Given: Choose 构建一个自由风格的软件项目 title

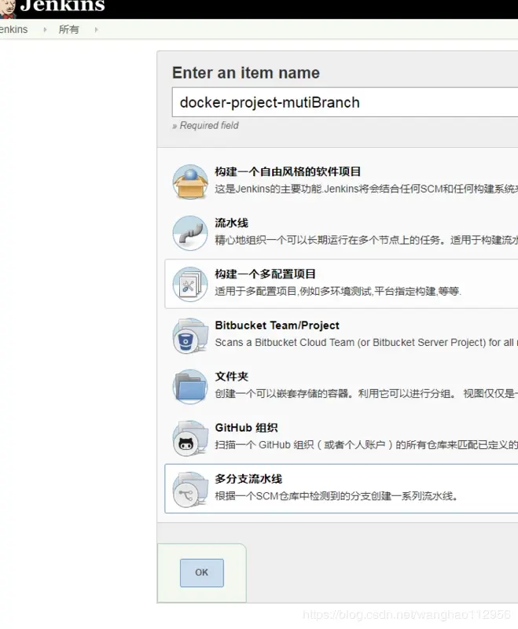Looking at the screenshot, I should 288,171.
